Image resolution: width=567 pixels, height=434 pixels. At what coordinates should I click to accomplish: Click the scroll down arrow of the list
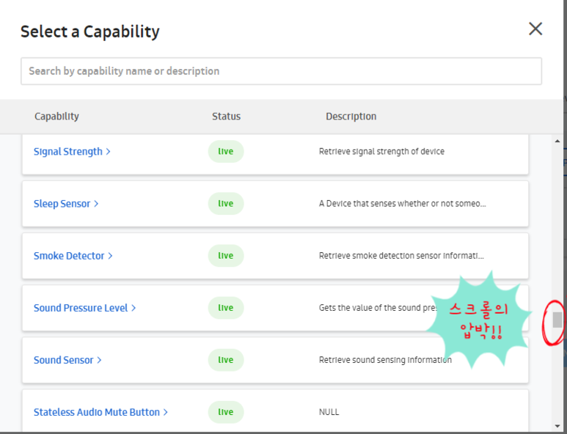pos(557,425)
